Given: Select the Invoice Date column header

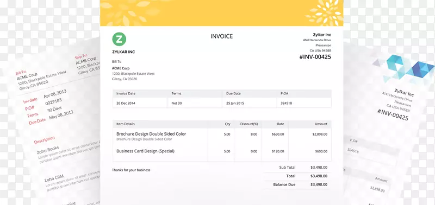Looking at the screenshot, I should pyautogui.click(x=126, y=93).
